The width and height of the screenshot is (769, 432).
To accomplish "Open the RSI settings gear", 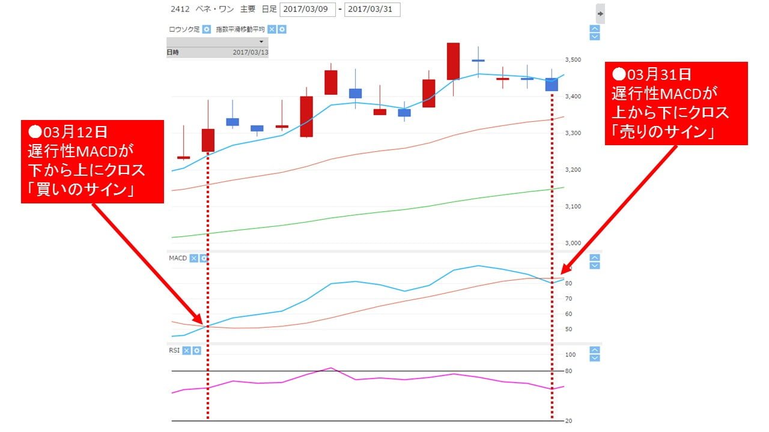I will [196, 350].
